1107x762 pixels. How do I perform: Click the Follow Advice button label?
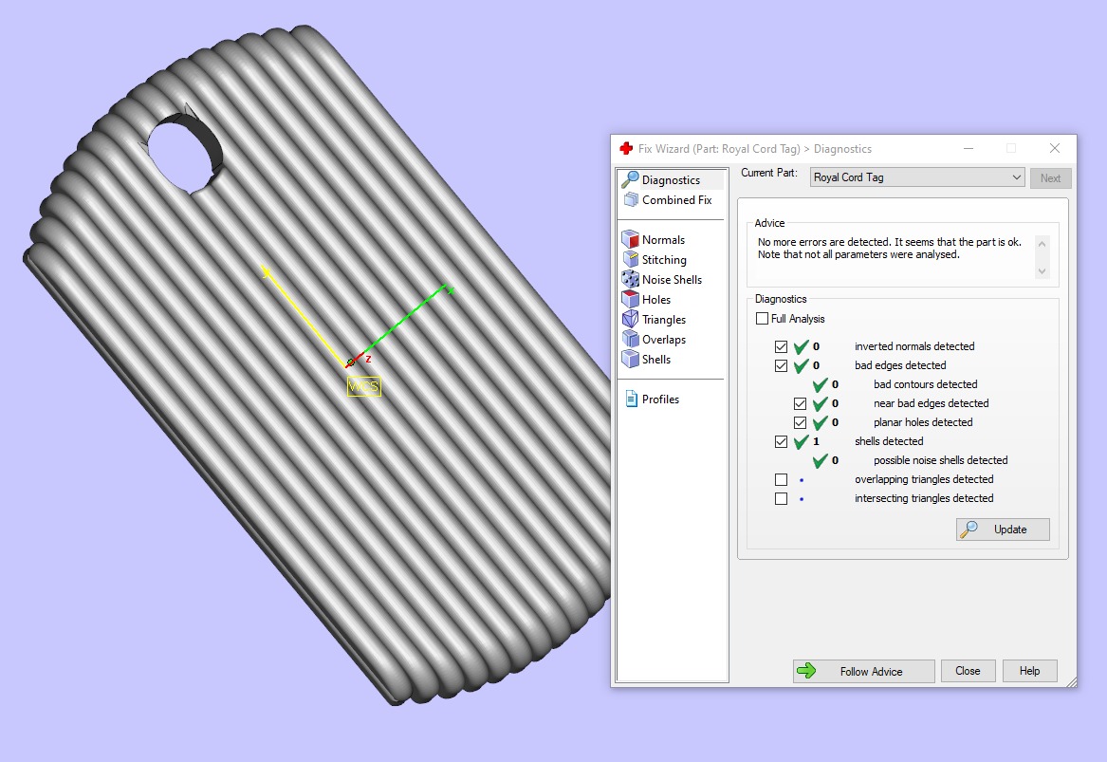tap(871, 672)
